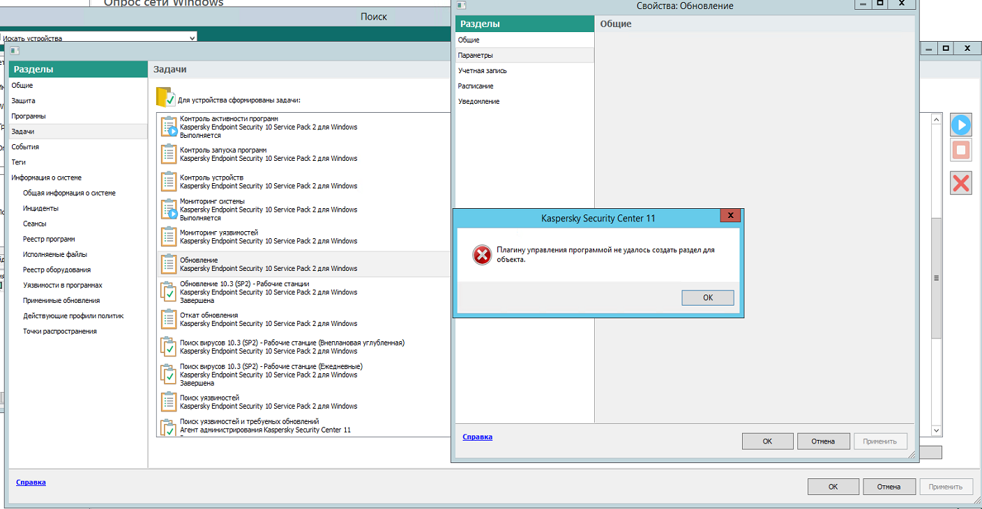Select the Контроль запуска программ task icon
The image size is (982, 509).
coord(169,154)
